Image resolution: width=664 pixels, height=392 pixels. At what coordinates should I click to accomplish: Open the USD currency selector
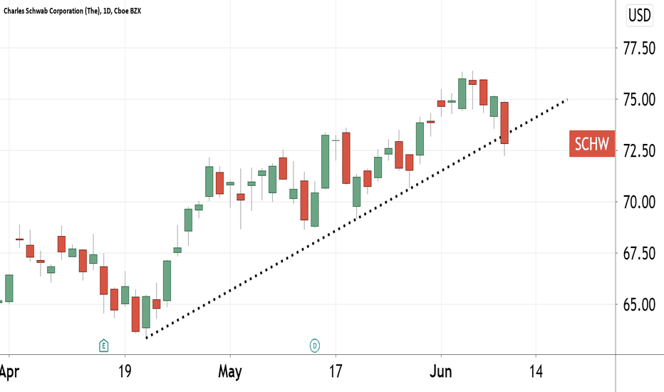click(640, 15)
